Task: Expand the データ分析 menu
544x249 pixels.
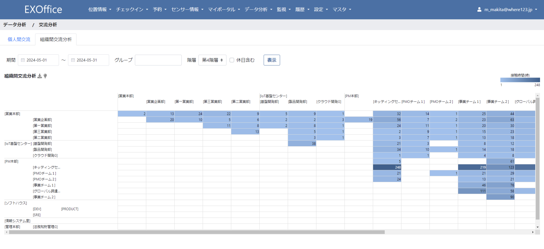Action: [x=258, y=10]
